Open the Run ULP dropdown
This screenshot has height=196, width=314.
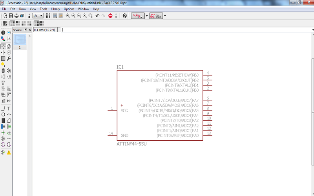pyautogui.click(x=61, y=16)
